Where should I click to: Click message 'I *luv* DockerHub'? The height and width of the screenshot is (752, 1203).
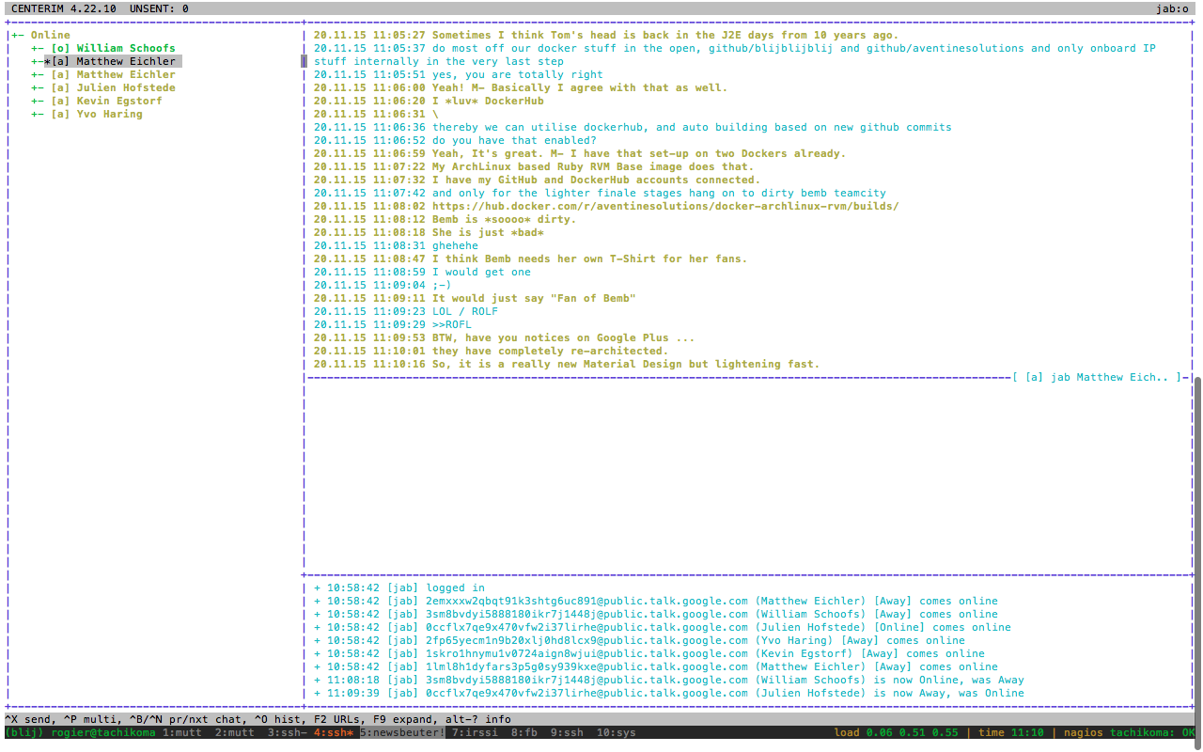(x=488, y=101)
